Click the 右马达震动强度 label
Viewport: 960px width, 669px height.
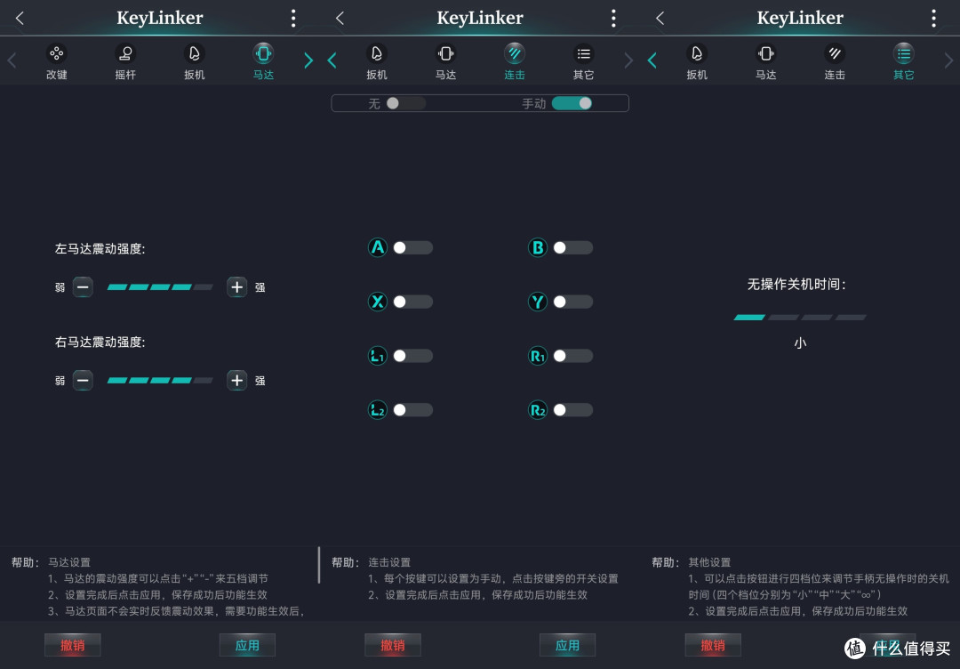[100, 342]
